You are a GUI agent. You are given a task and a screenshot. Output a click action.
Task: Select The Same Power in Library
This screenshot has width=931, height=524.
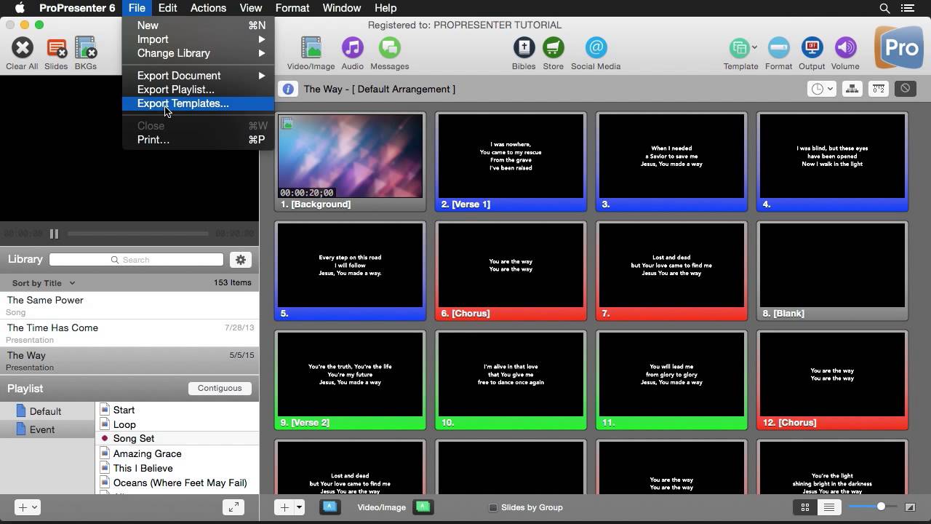pos(129,306)
